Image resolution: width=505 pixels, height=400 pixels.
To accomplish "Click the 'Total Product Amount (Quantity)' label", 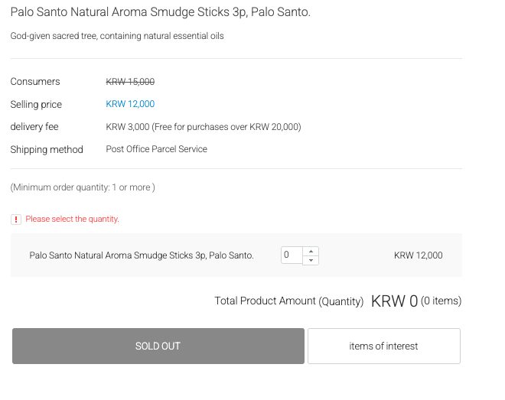I will pos(289,301).
